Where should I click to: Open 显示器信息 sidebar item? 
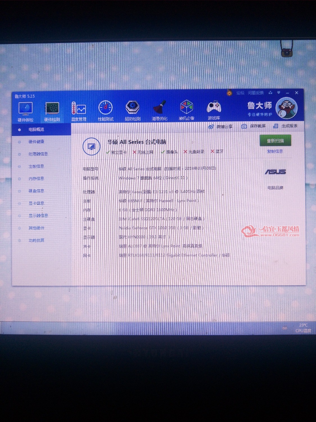pos(38,216)
